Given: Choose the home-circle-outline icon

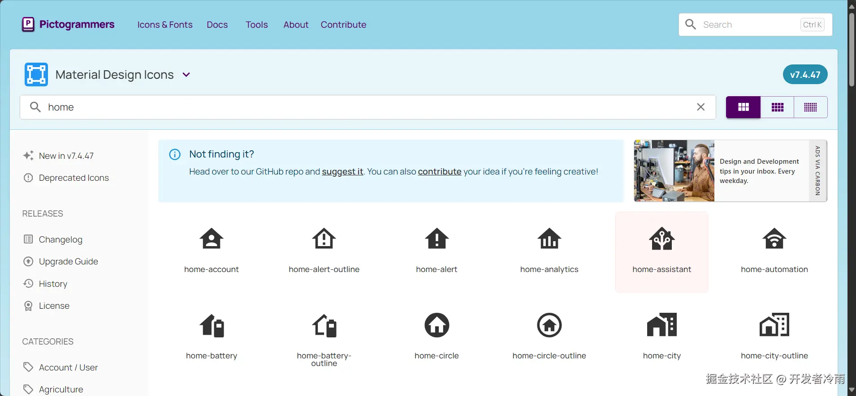Looking at the screenshot, I should tap(549, 325).
